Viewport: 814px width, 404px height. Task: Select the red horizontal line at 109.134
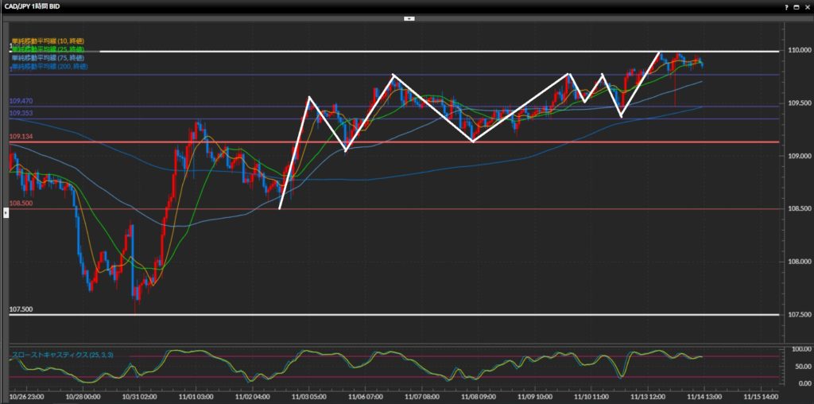tap(477, 142)
